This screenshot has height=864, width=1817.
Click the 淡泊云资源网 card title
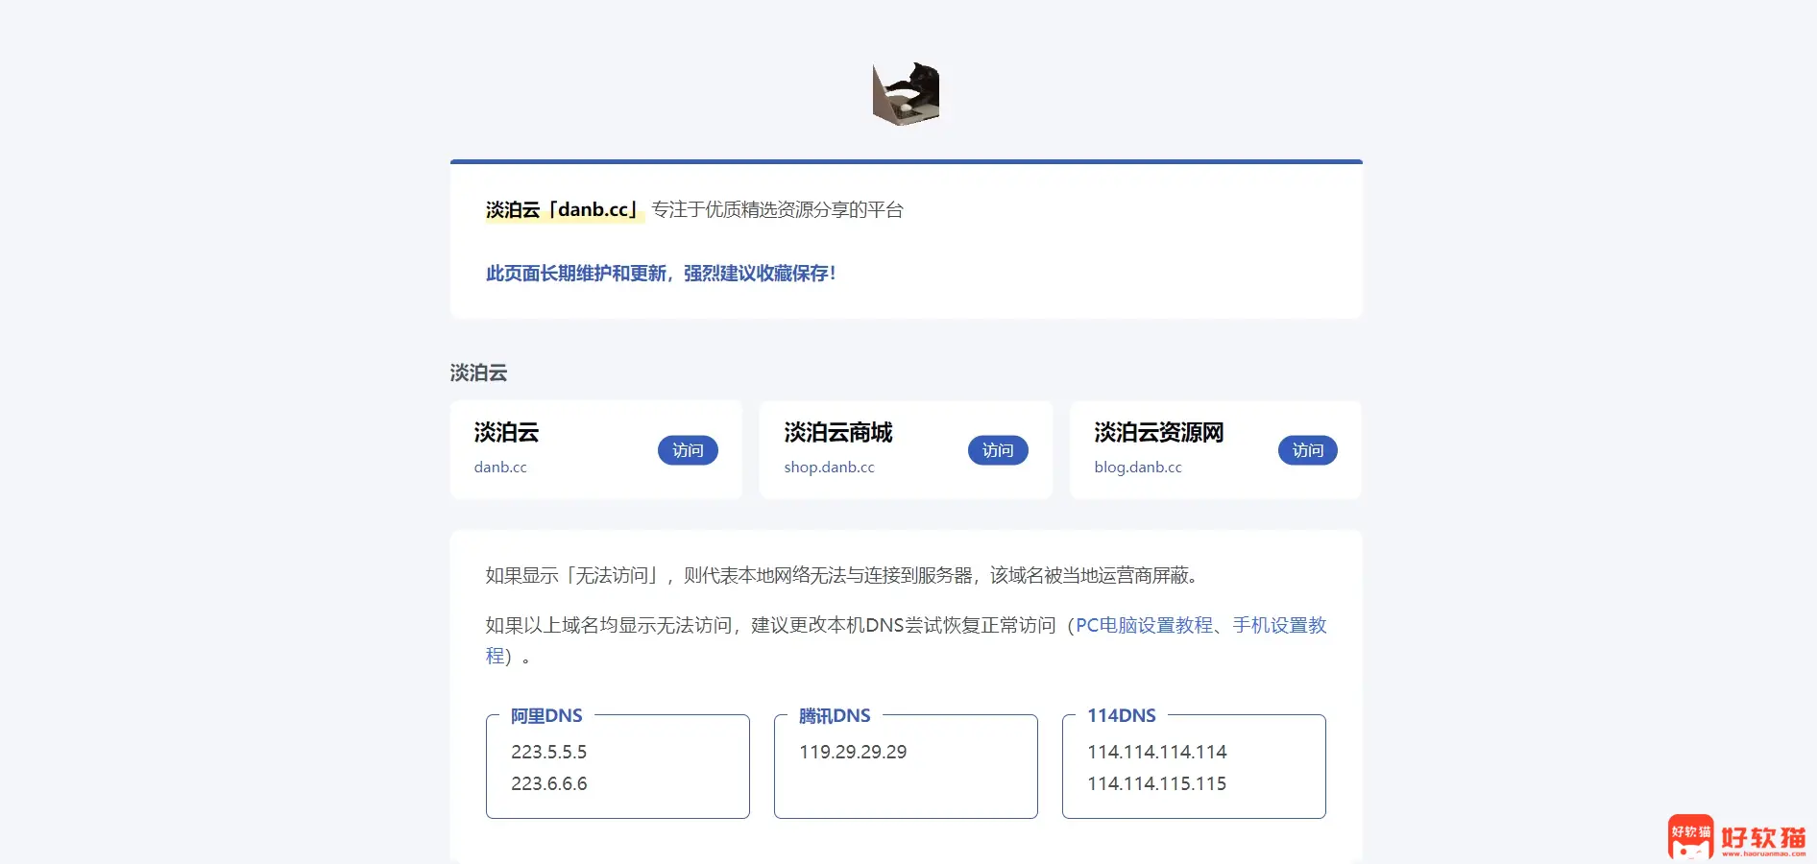(x=1159, y=433)
